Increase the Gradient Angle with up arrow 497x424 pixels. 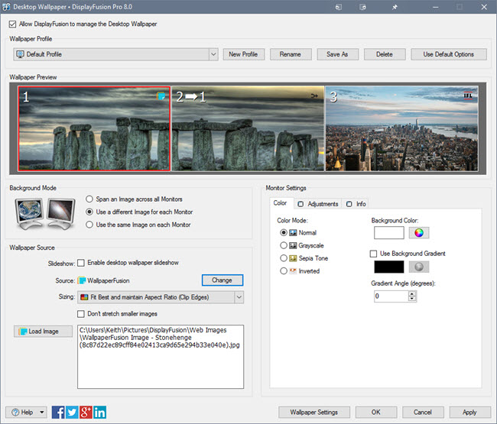tap(411, 293)
